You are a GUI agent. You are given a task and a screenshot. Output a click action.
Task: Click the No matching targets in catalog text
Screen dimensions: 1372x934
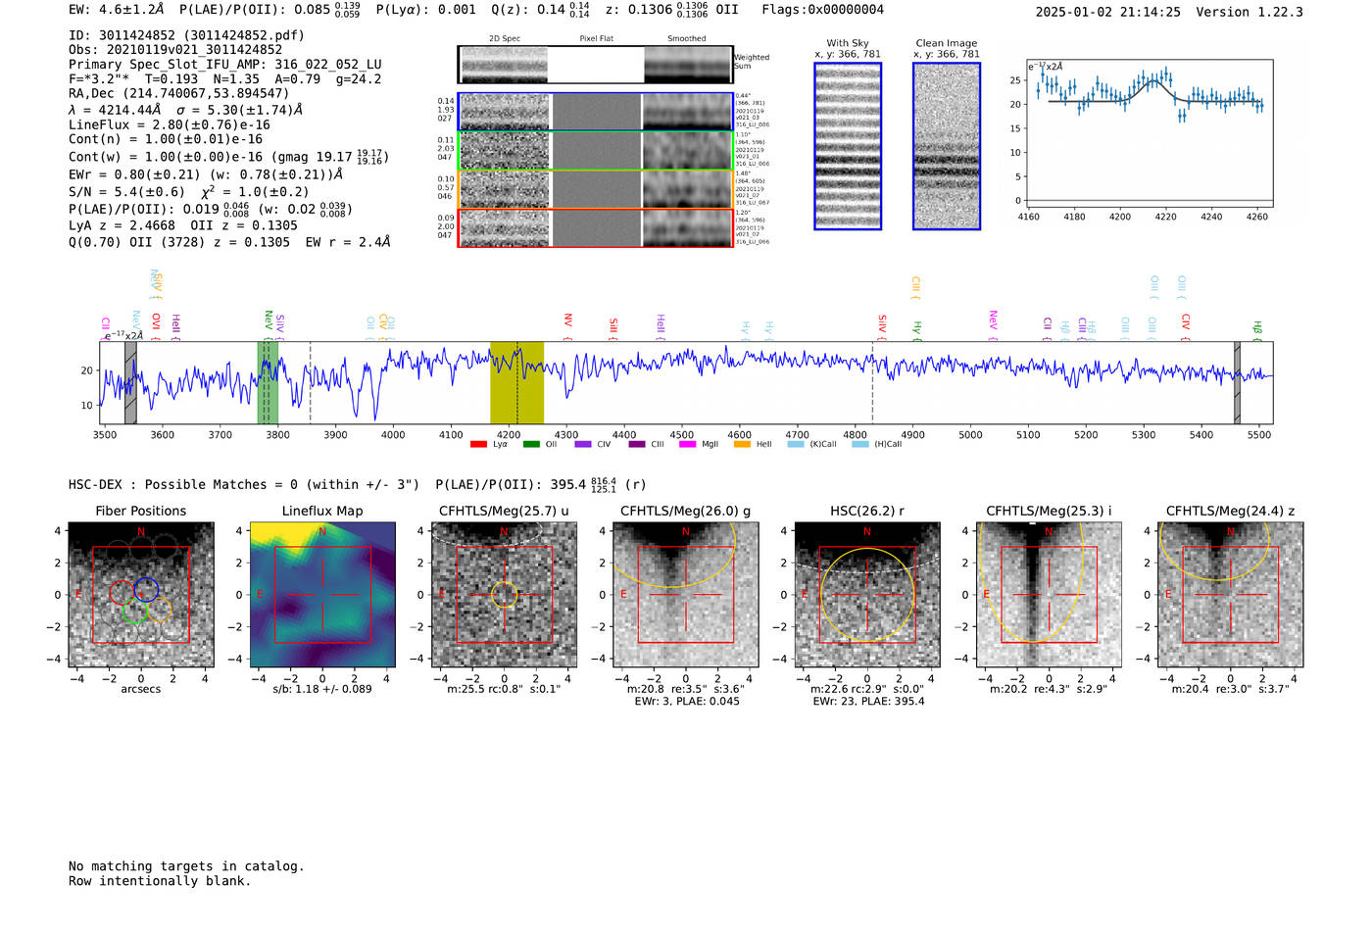click(186, 866)
